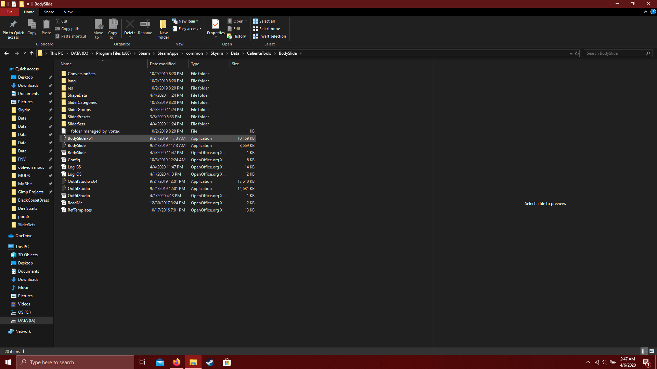Click CalienteTools in address breadcrumb
Image resolution: width=657 pixels, height=369 pixels.
[259, 53]
